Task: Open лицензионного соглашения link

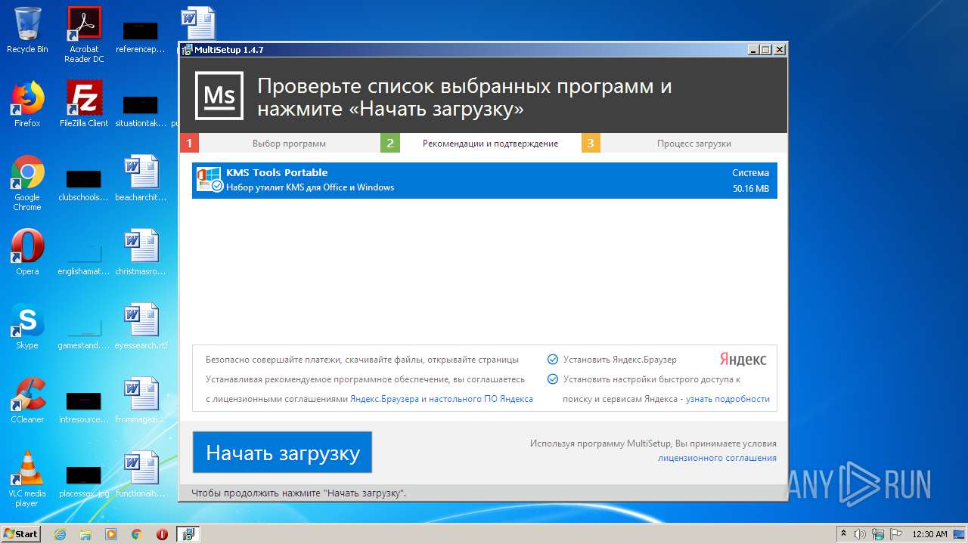Action: (x=717, y=458)
